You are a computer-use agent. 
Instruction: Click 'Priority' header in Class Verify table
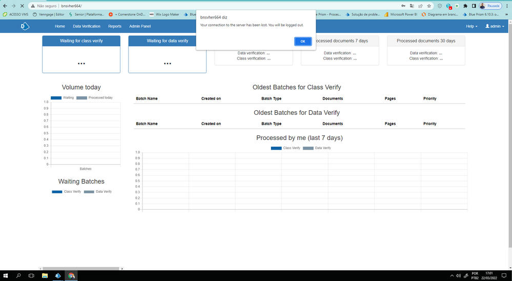click(429, 98)
